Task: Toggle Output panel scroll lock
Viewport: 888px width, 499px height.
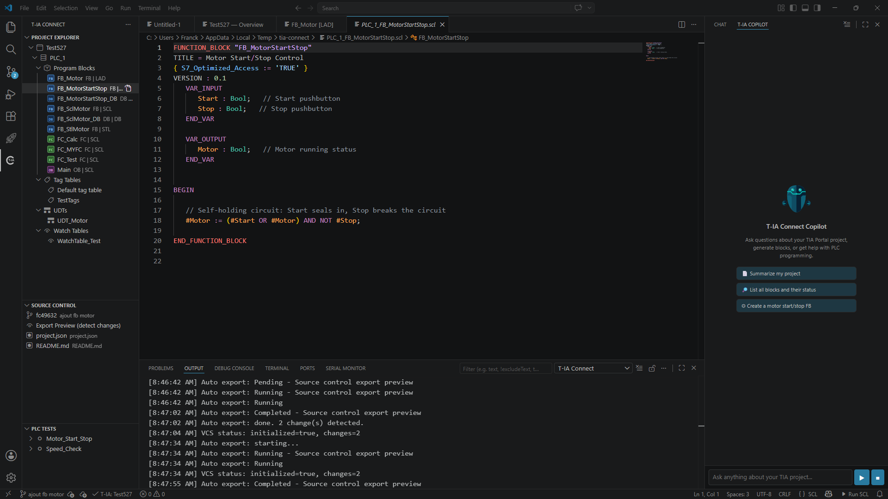Action: point(652,368)
